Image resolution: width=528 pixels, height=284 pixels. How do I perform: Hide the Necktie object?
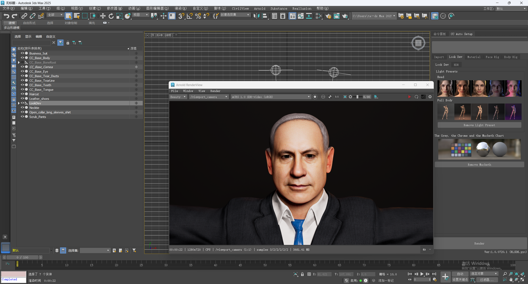coord(22,108)
